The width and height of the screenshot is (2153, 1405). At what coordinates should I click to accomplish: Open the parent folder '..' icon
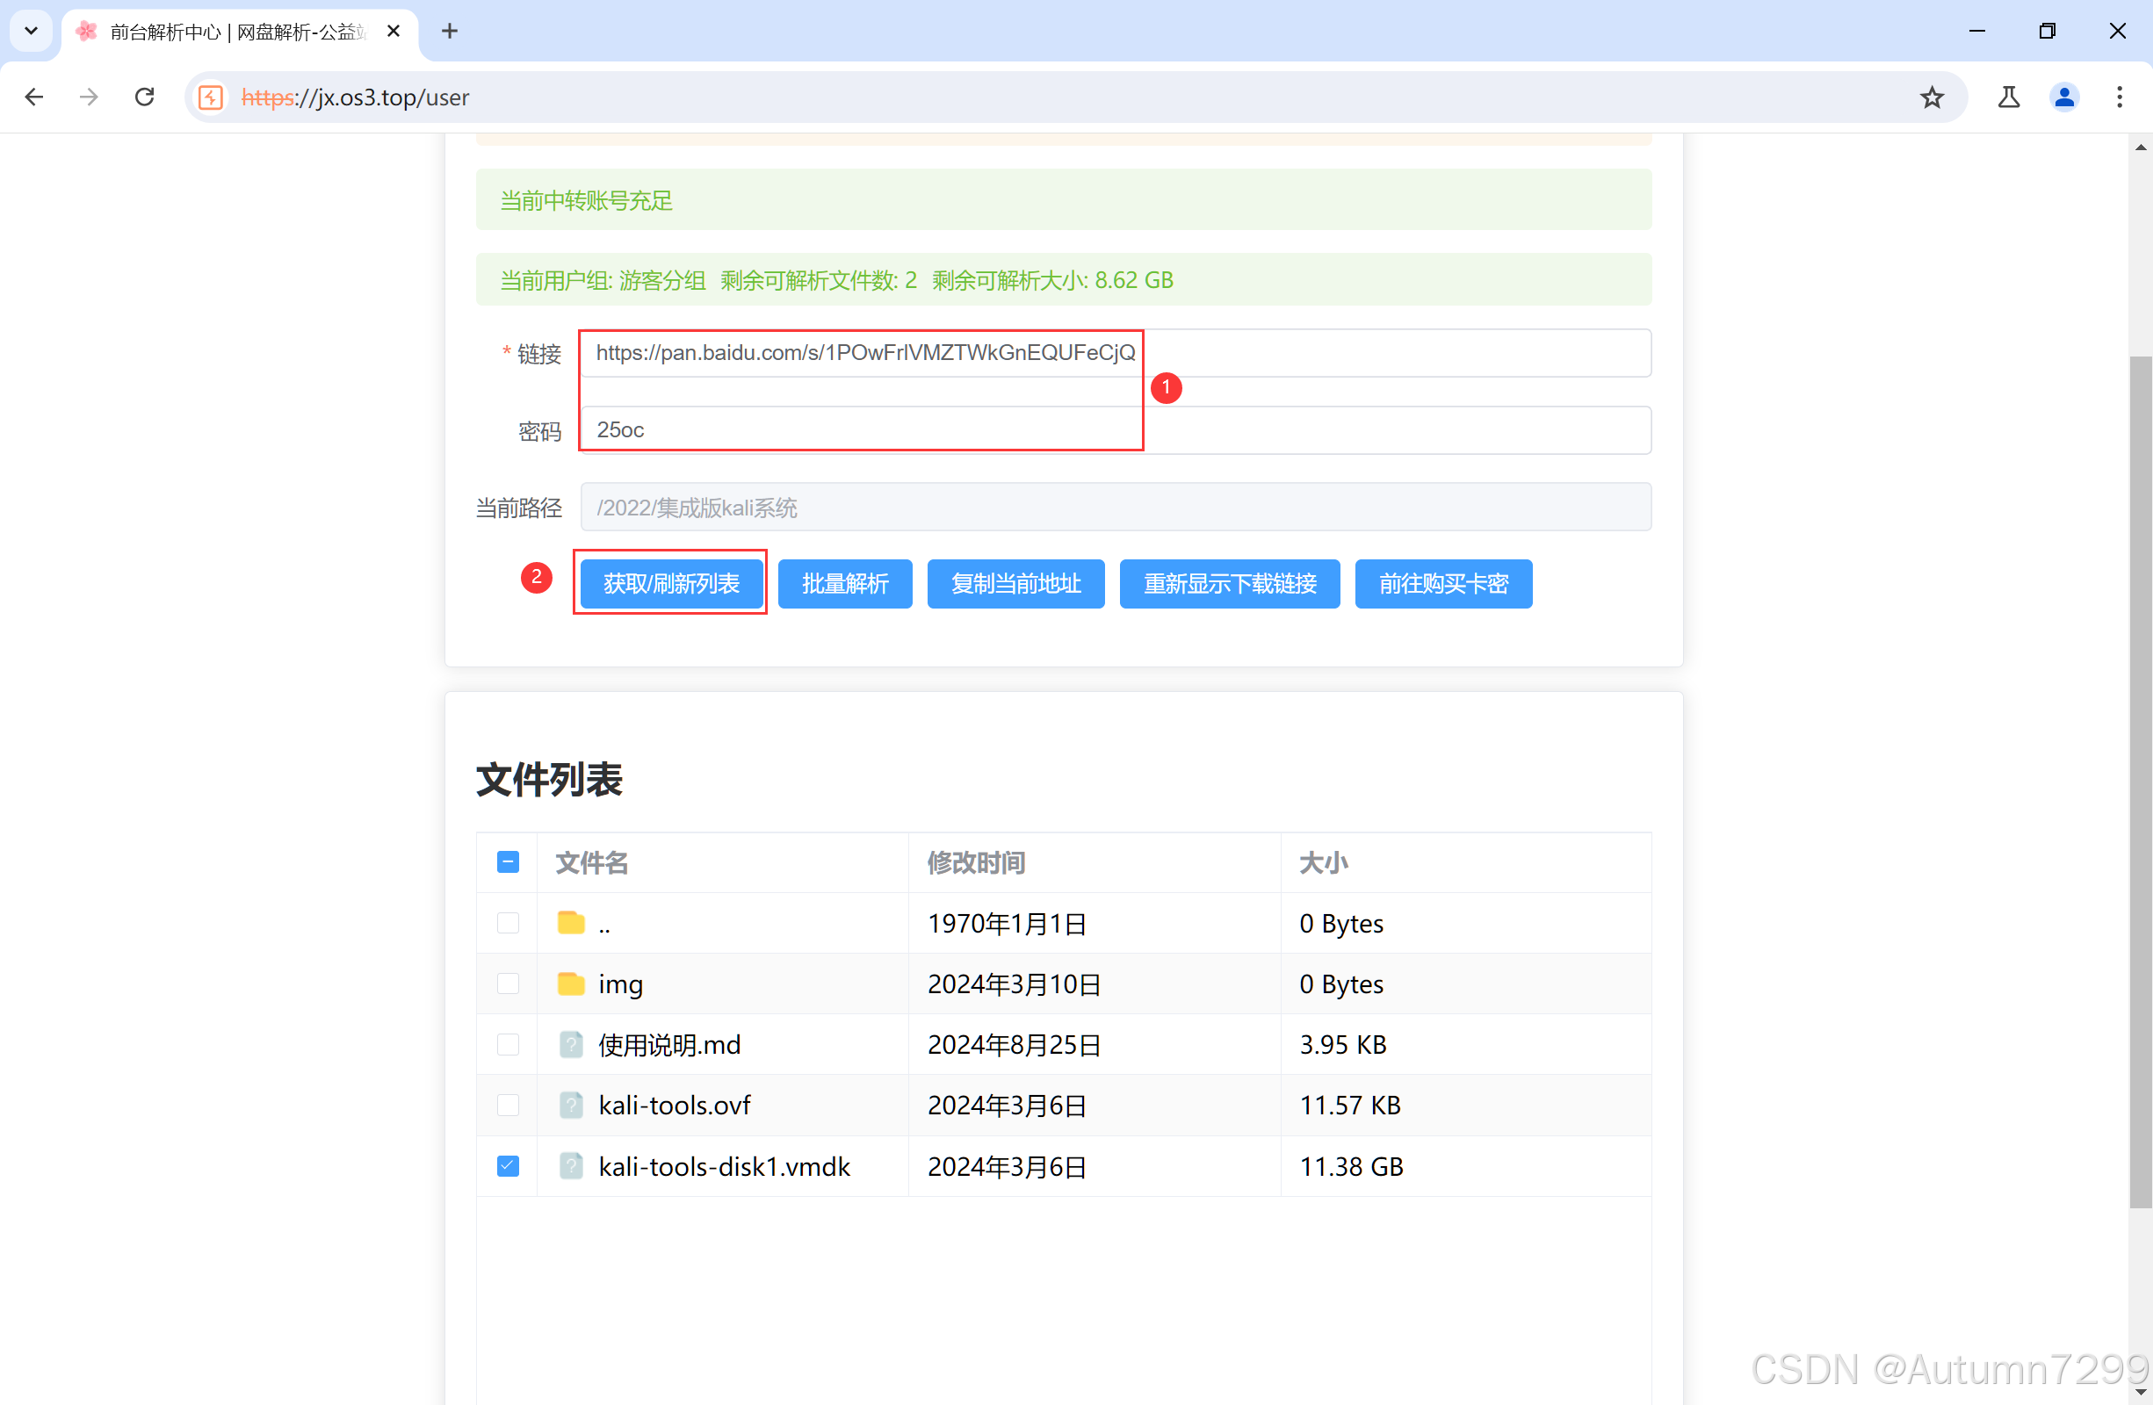click(x=571, y=923)
